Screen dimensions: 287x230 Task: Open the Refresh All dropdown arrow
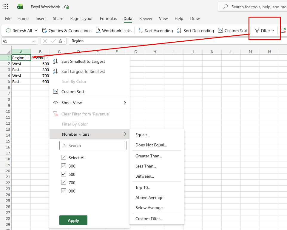click(x=36, y=31)
